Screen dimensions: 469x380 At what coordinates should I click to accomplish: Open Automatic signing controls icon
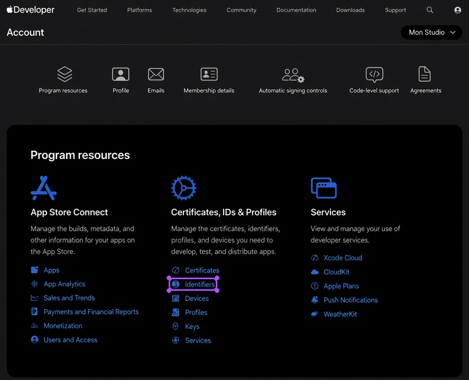(293, 75)
